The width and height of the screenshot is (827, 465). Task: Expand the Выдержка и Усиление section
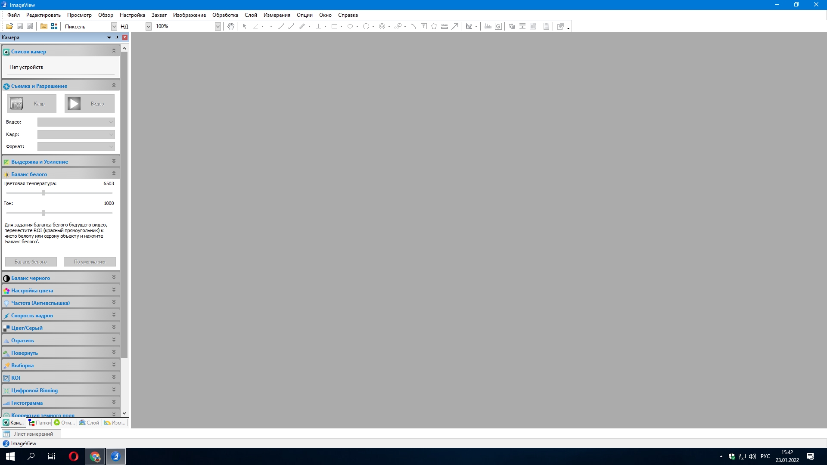[114, 161]
